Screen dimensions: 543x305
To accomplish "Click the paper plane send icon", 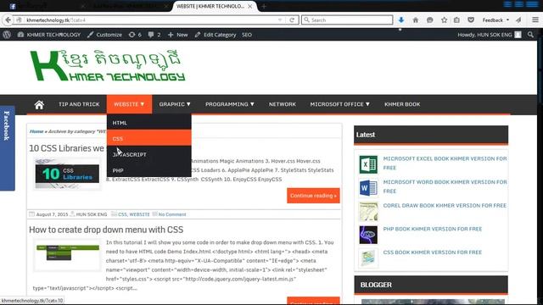I will pyautogui.click(x=518, y=20).
